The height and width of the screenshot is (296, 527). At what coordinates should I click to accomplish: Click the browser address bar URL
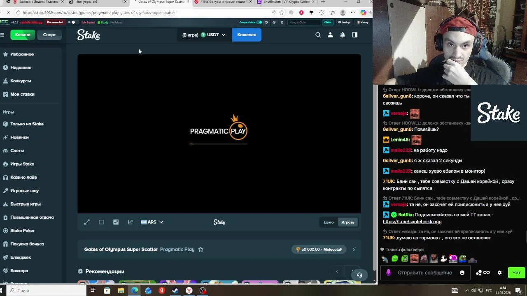pyautogui.click(x=99, y=12)
